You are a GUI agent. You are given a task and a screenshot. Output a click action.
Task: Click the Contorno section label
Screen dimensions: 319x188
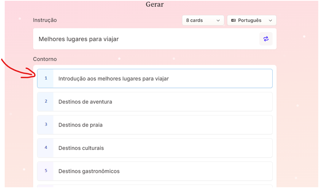[45, 59]
